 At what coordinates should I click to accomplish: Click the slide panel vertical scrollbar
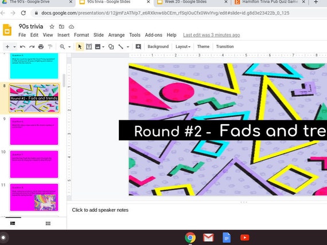pos(64,81)
